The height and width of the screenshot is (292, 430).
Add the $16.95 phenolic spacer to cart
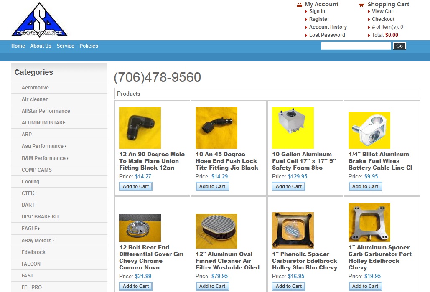click(x=289, y=286)
